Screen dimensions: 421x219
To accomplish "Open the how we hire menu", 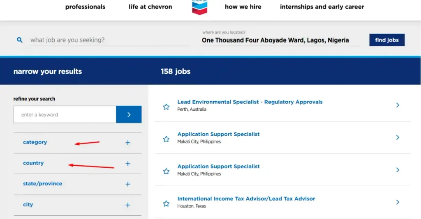I will (243, 7).
